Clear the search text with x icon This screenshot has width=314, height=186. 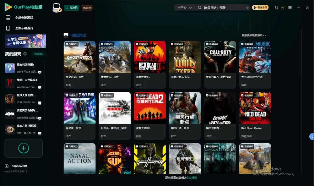click(x=247, y=8)
